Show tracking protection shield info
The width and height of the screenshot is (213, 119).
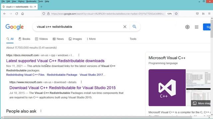tap(44, 14)
